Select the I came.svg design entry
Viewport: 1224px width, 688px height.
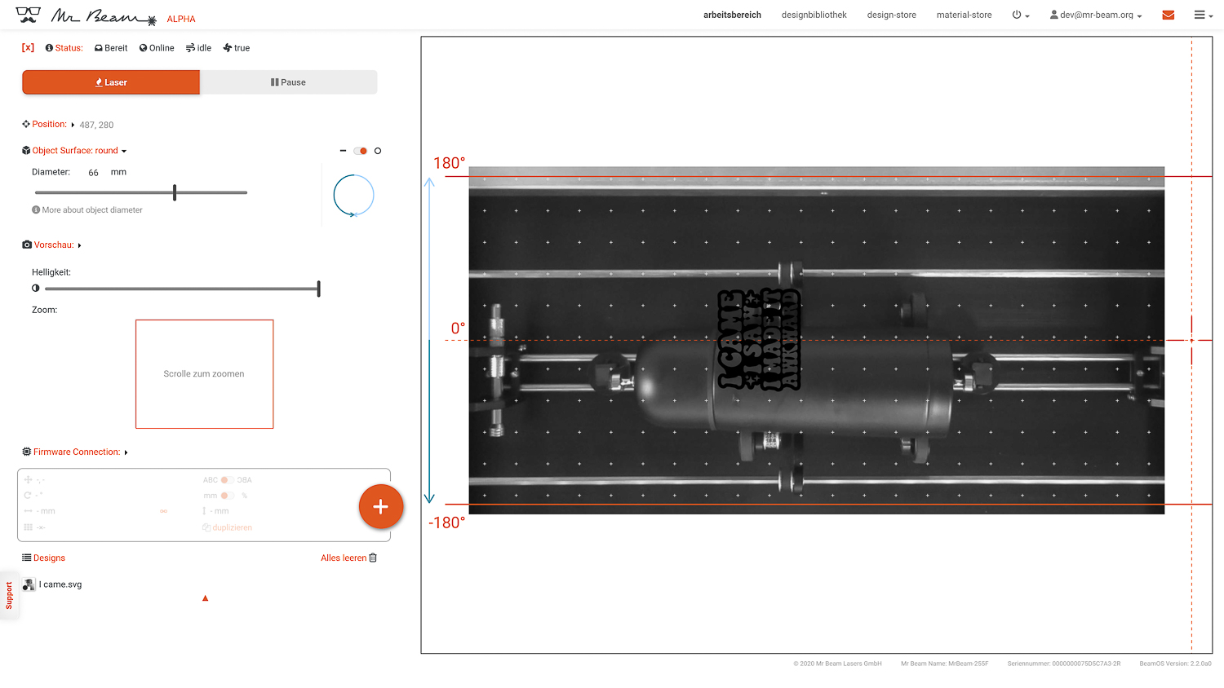pos(60,584)
